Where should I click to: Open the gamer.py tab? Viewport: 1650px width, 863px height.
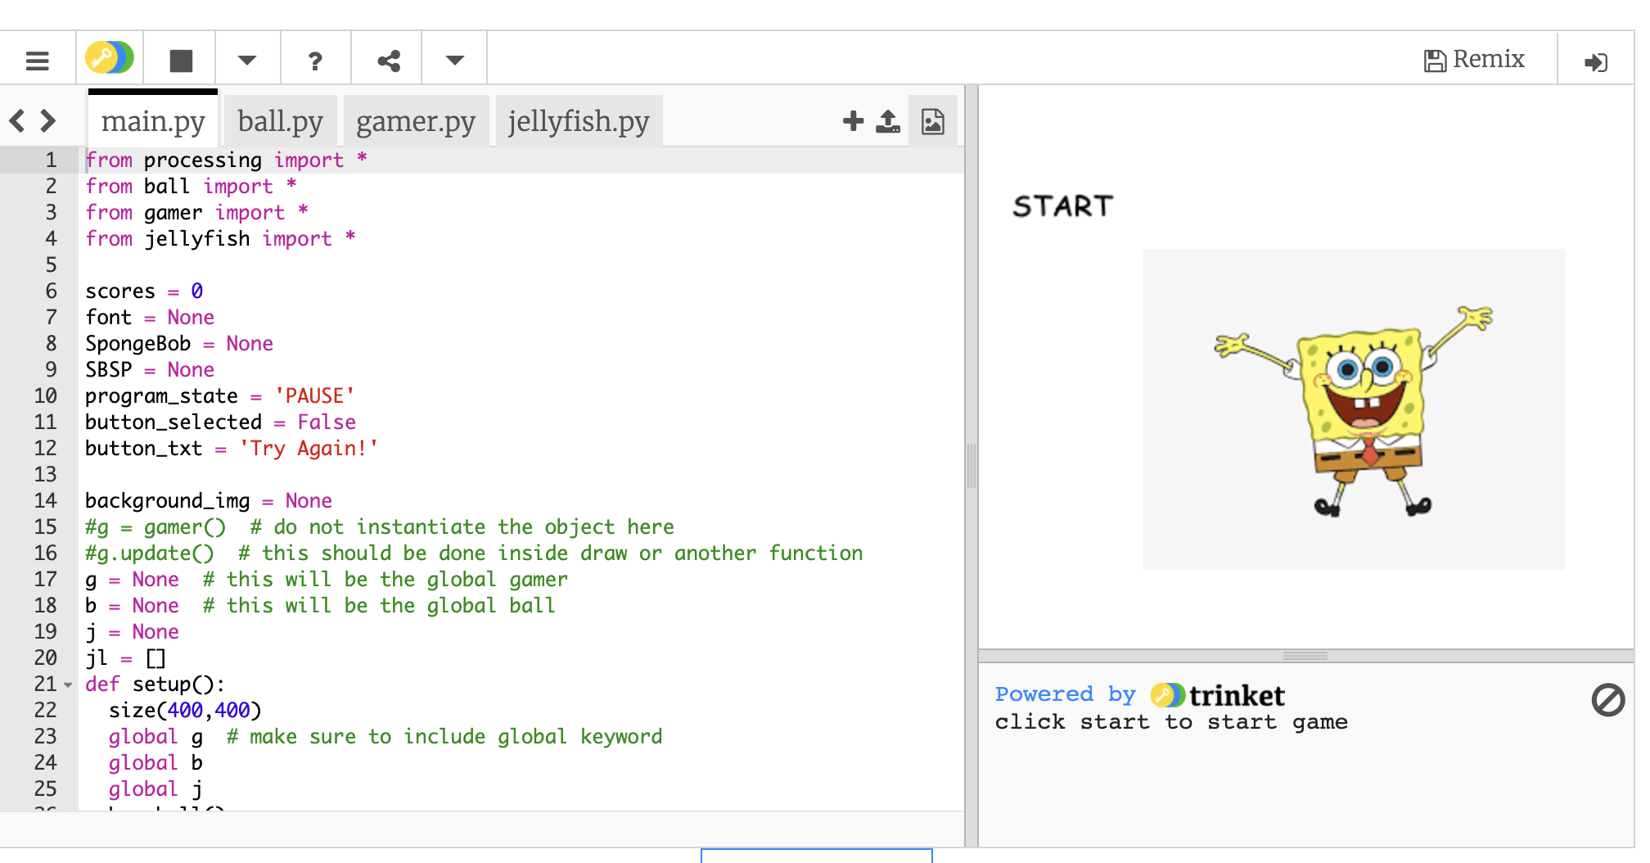(416, 121)
